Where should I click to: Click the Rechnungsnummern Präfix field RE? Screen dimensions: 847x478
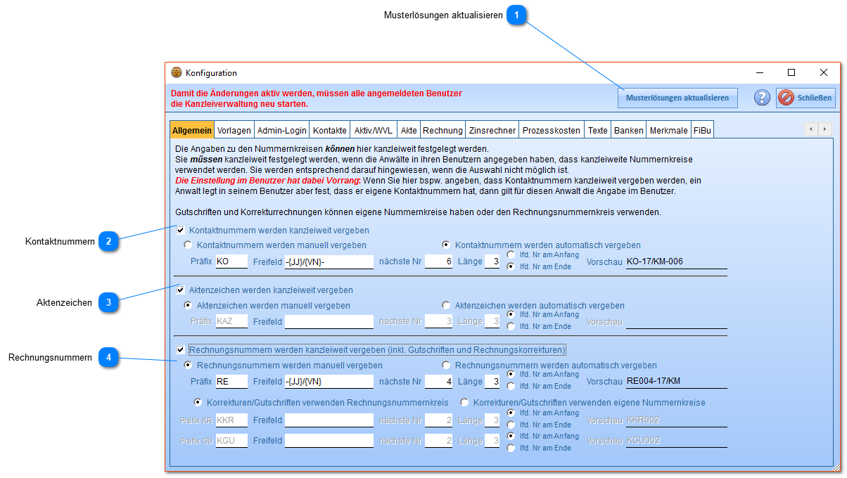pos(231,382)
